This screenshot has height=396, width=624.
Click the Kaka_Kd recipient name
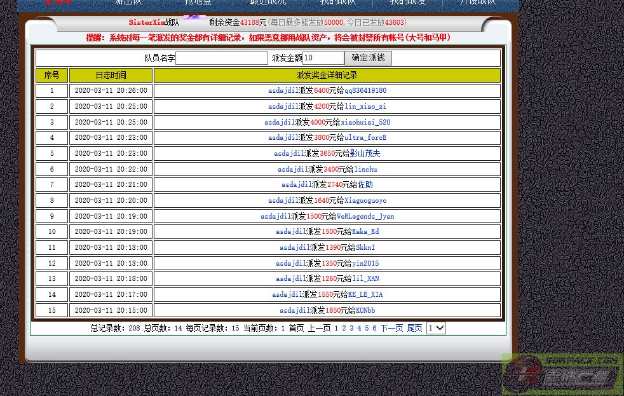click(x=365, y=232)
